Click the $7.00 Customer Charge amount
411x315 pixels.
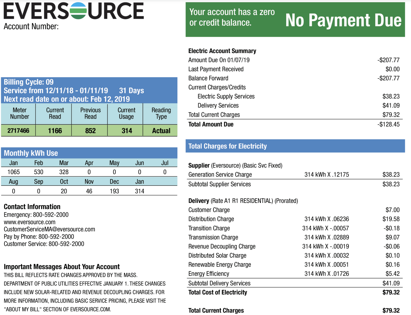(x=392, y=210)
